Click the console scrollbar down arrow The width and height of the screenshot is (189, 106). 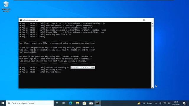pyautogui.click(x=152, y=87)
